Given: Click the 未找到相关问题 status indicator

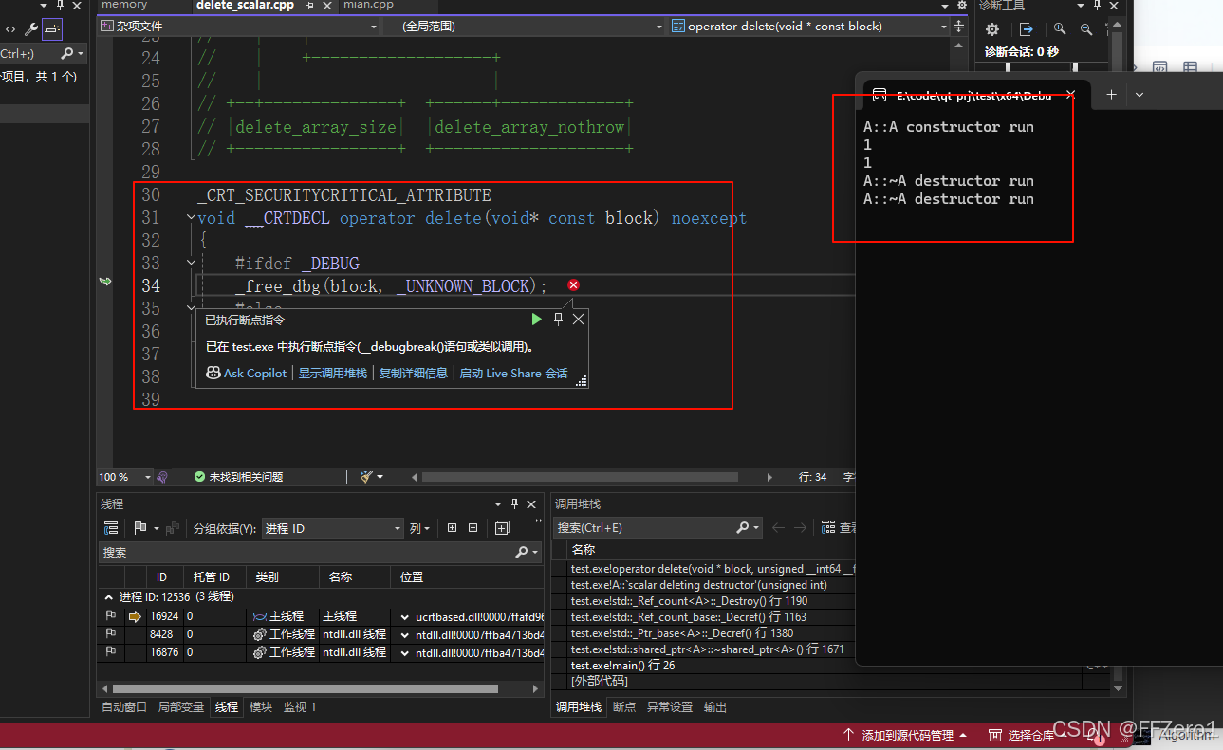Looking at the screenshot, I should 238,477.
